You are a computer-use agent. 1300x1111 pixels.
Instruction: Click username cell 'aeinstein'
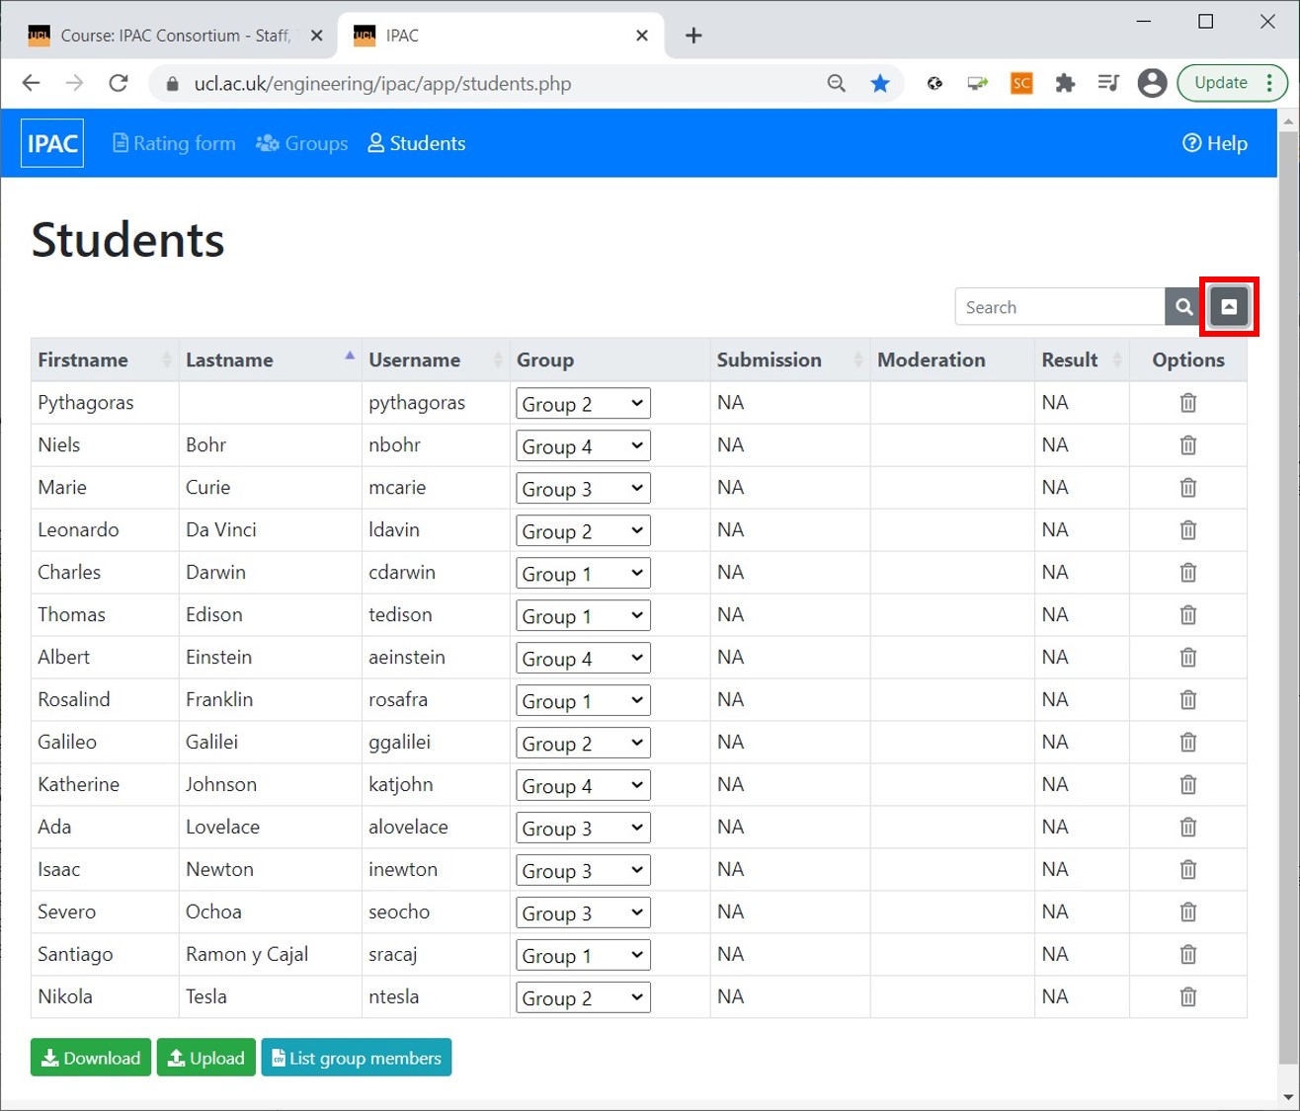[407, 658]
